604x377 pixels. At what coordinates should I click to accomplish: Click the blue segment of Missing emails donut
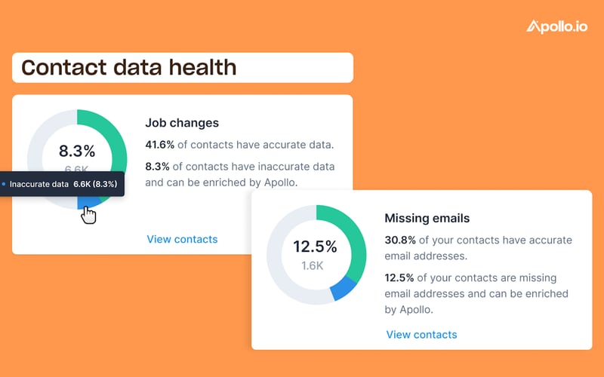(x=344, y=288)
